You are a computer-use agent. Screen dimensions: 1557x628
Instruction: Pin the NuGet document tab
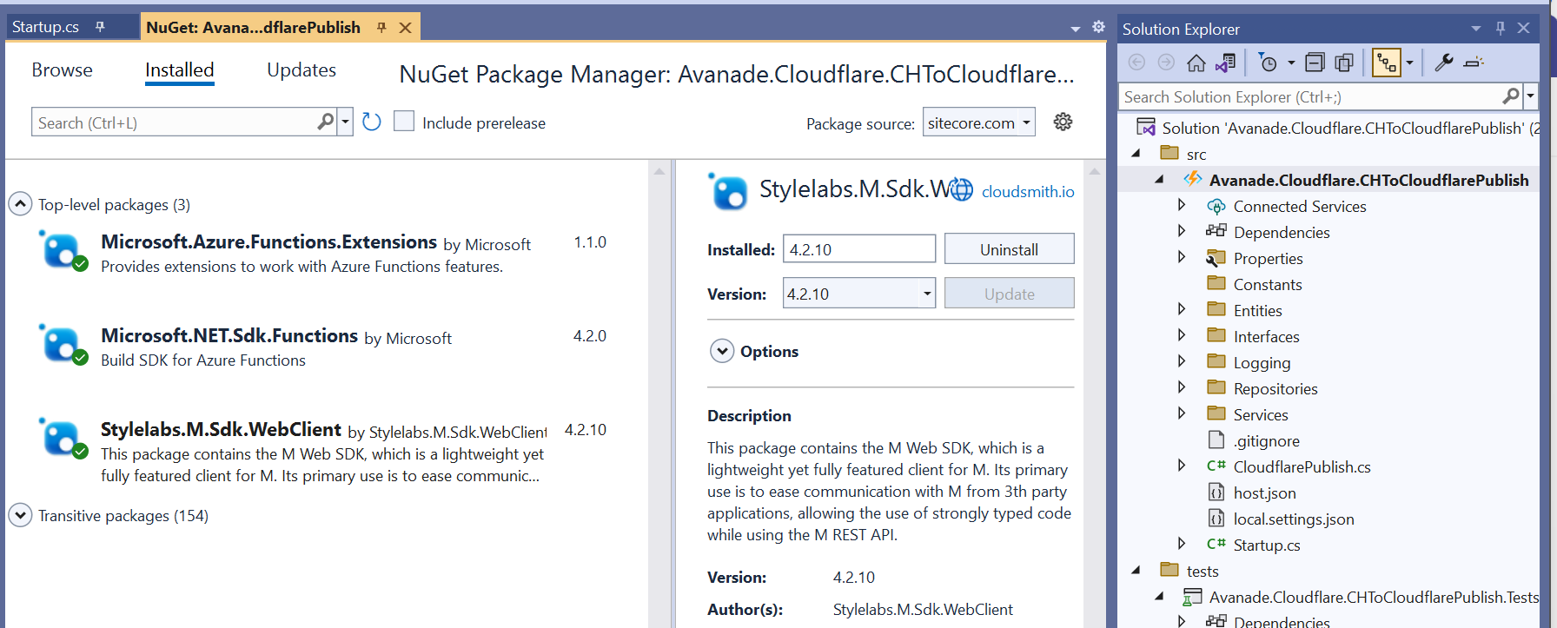(381, 28)
